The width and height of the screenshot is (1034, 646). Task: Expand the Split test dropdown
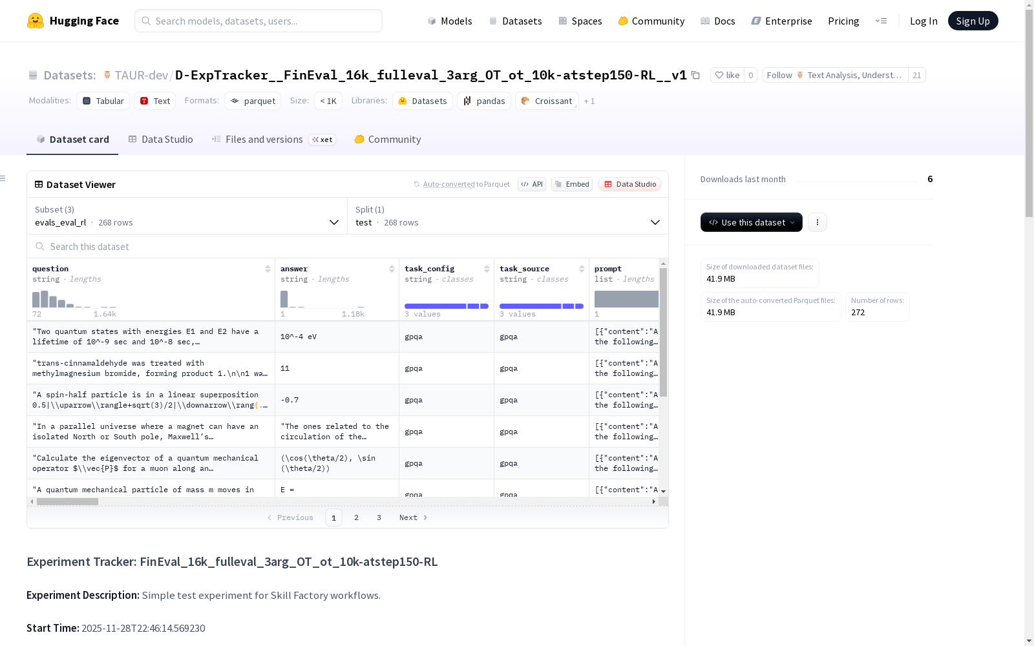pos(508,216)
